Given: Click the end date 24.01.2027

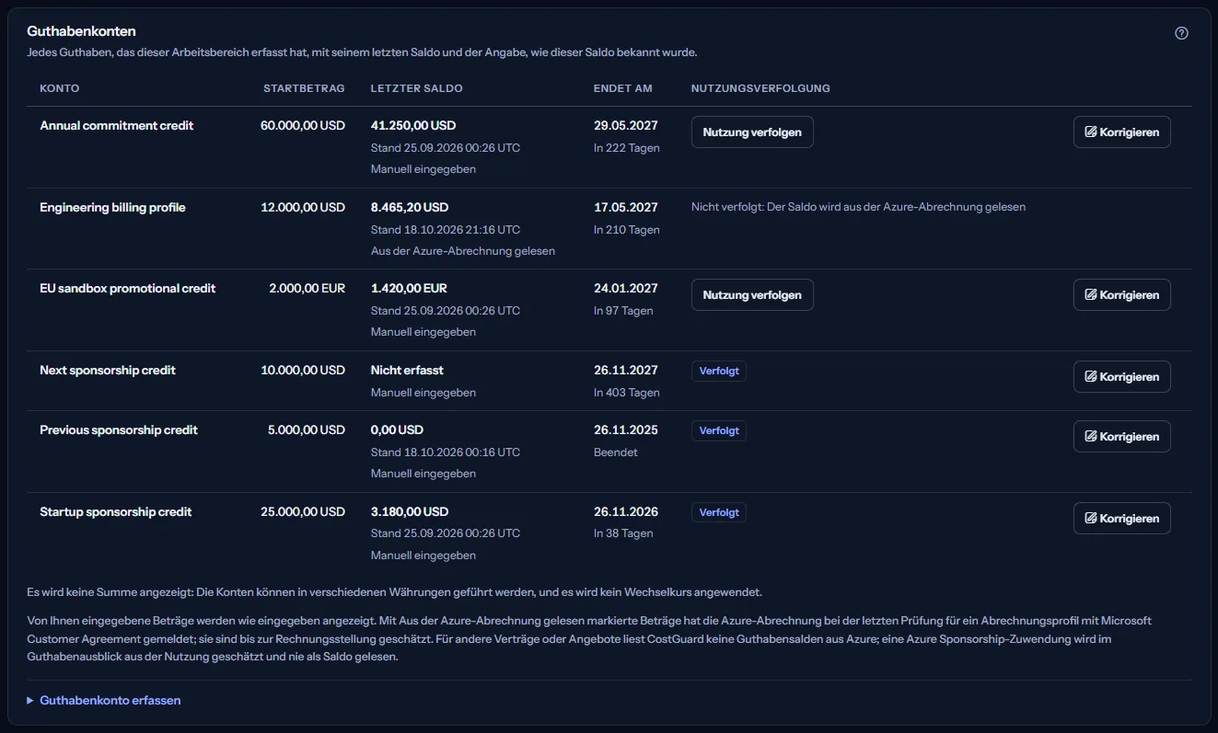Looking at the screenshot, I should tap(626, 289).
